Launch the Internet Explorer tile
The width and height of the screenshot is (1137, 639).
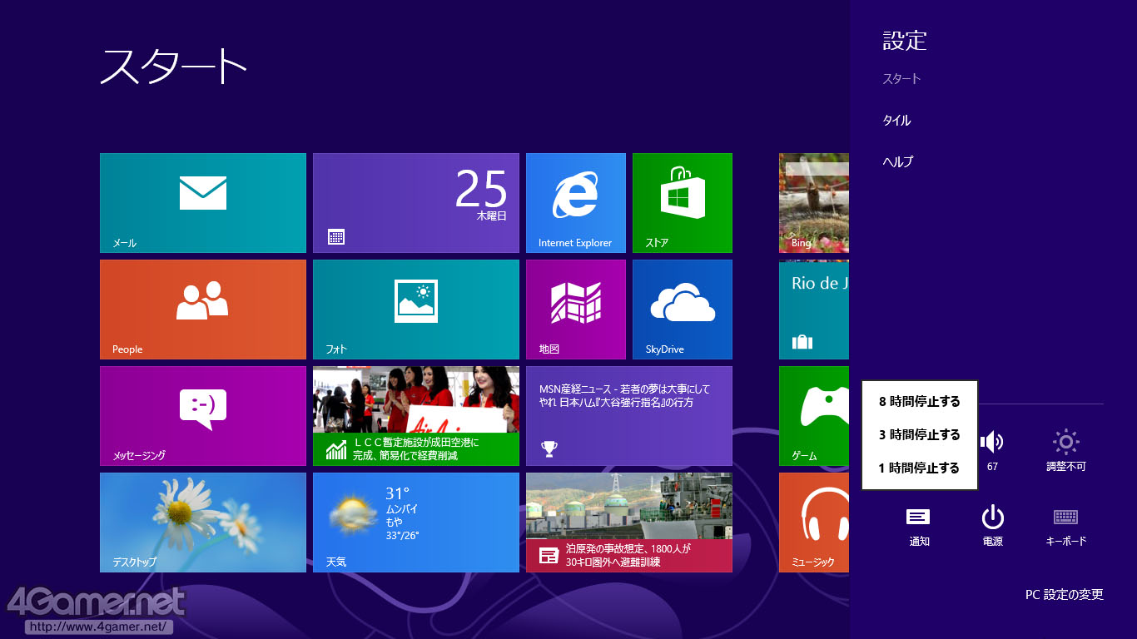pos(576,203)
